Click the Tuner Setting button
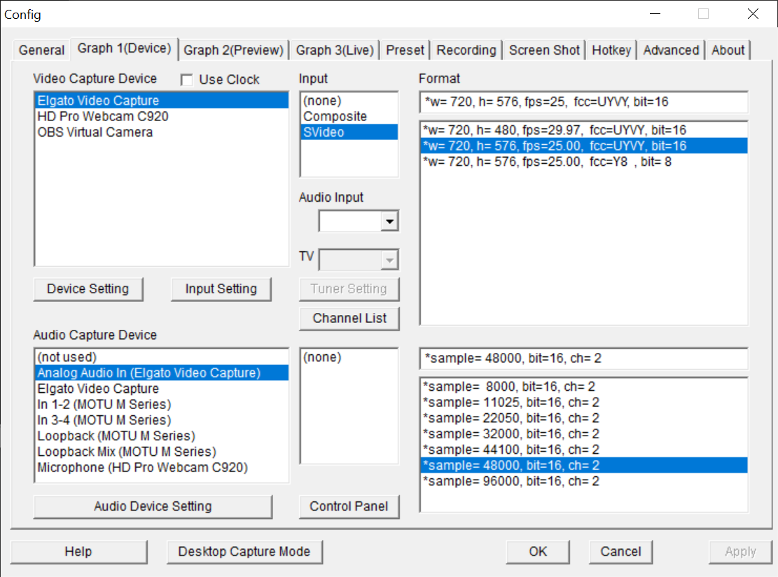The width and height of the screenshot is (778, 577). click(349, 288)
